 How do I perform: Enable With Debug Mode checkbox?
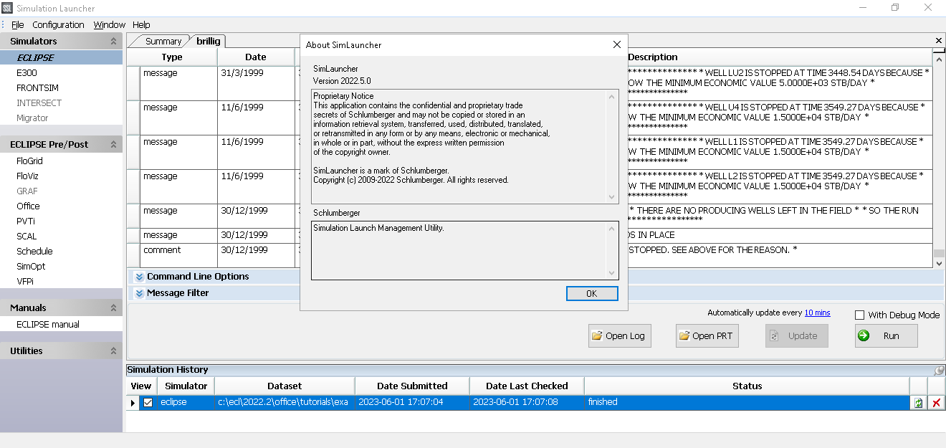coord(860,315)
